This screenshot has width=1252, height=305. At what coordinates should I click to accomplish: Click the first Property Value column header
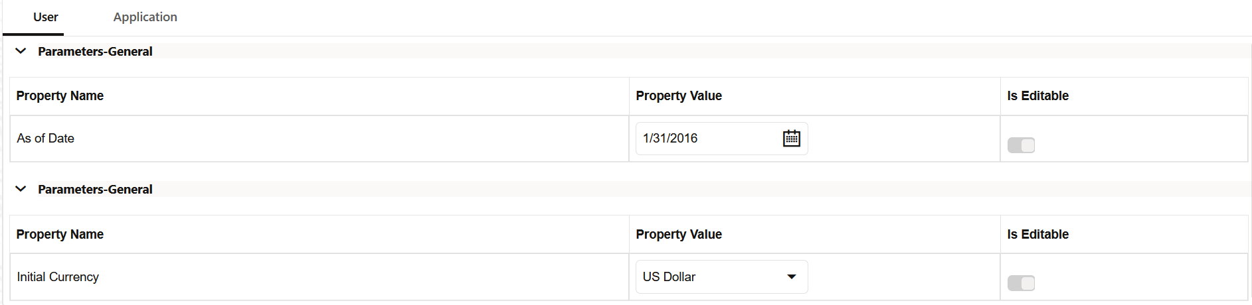(679, 95)
